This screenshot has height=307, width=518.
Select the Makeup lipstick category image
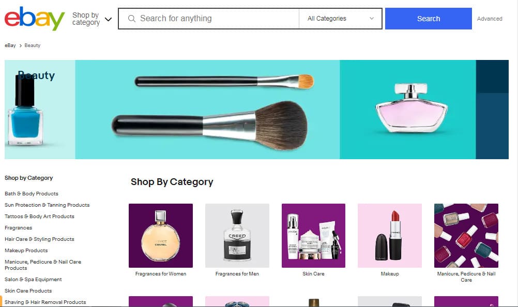point(390,235)
